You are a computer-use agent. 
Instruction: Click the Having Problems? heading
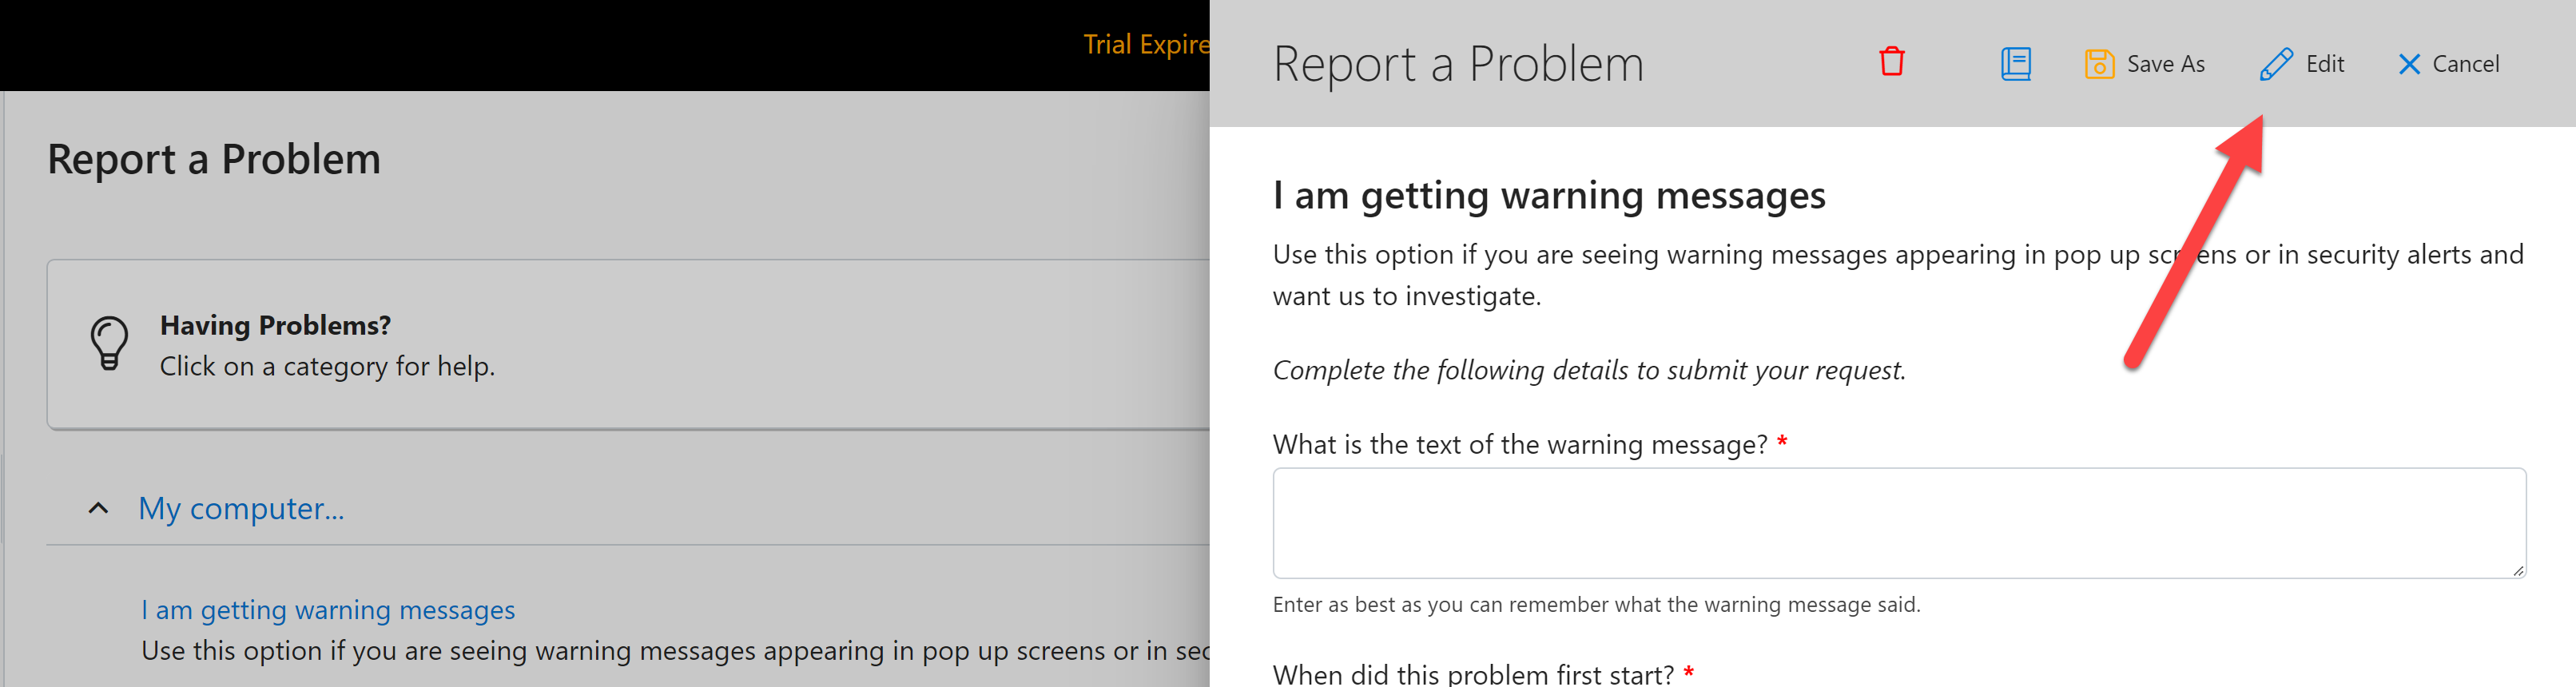click(275, 325)
